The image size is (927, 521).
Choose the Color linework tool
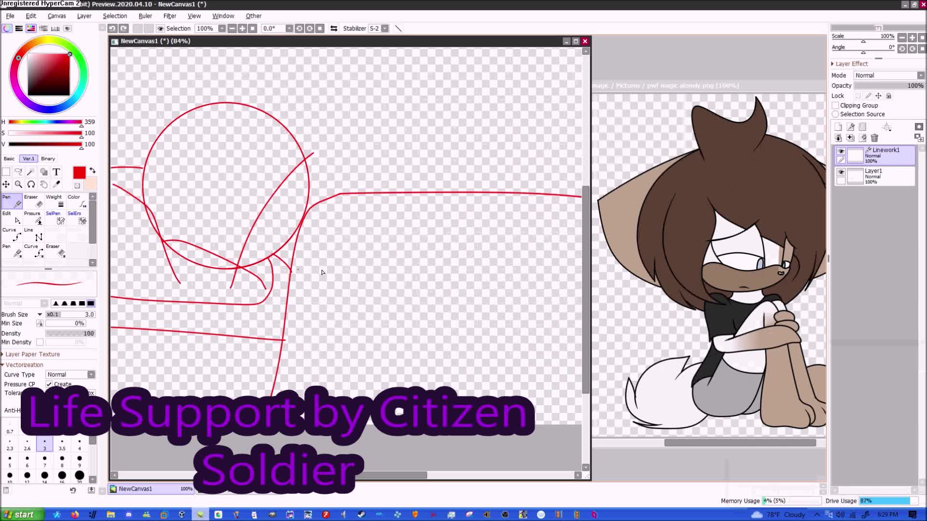(77, 201)
